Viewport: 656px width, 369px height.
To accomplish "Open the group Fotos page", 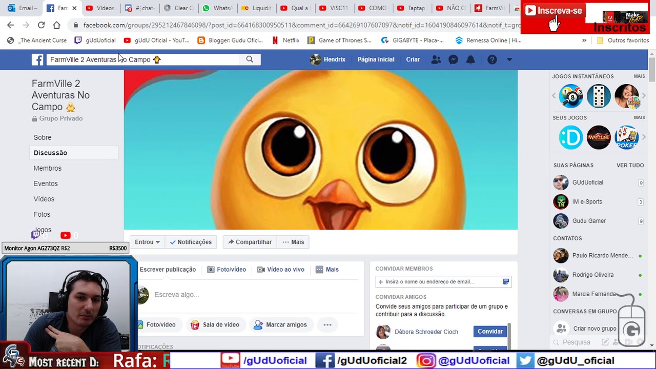I will pyautogui.click(x=42, y=214).
